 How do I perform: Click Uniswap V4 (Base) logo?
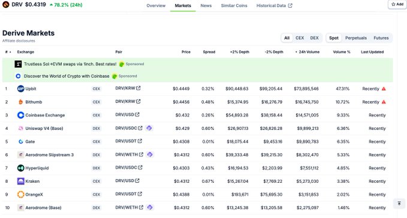20,128
